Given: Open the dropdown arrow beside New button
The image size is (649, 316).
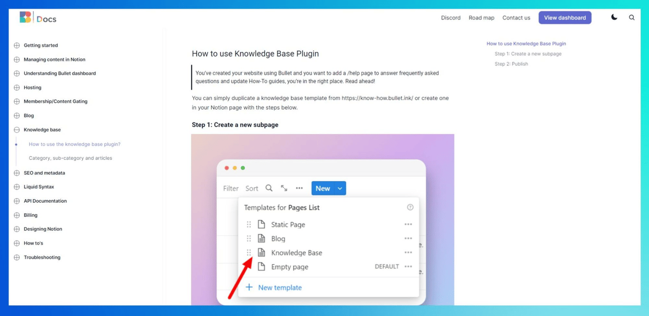Looking at the screenshot, I should pyautogui.click(x=340, y=188).
